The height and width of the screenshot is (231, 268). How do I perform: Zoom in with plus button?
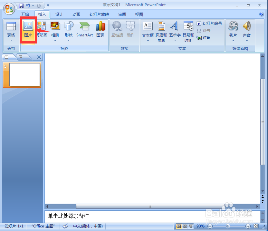(248, 226)
